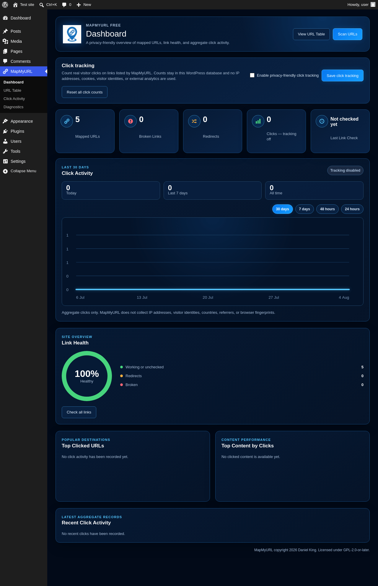Screen dimensions: 378x586
Task: Click the Posts pin icon
Action: 5,31
